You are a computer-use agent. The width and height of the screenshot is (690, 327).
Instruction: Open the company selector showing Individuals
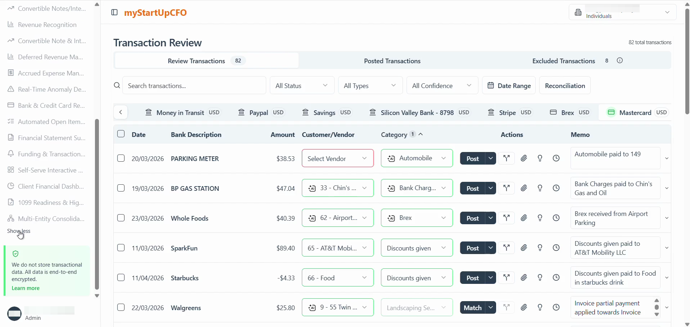622,12
